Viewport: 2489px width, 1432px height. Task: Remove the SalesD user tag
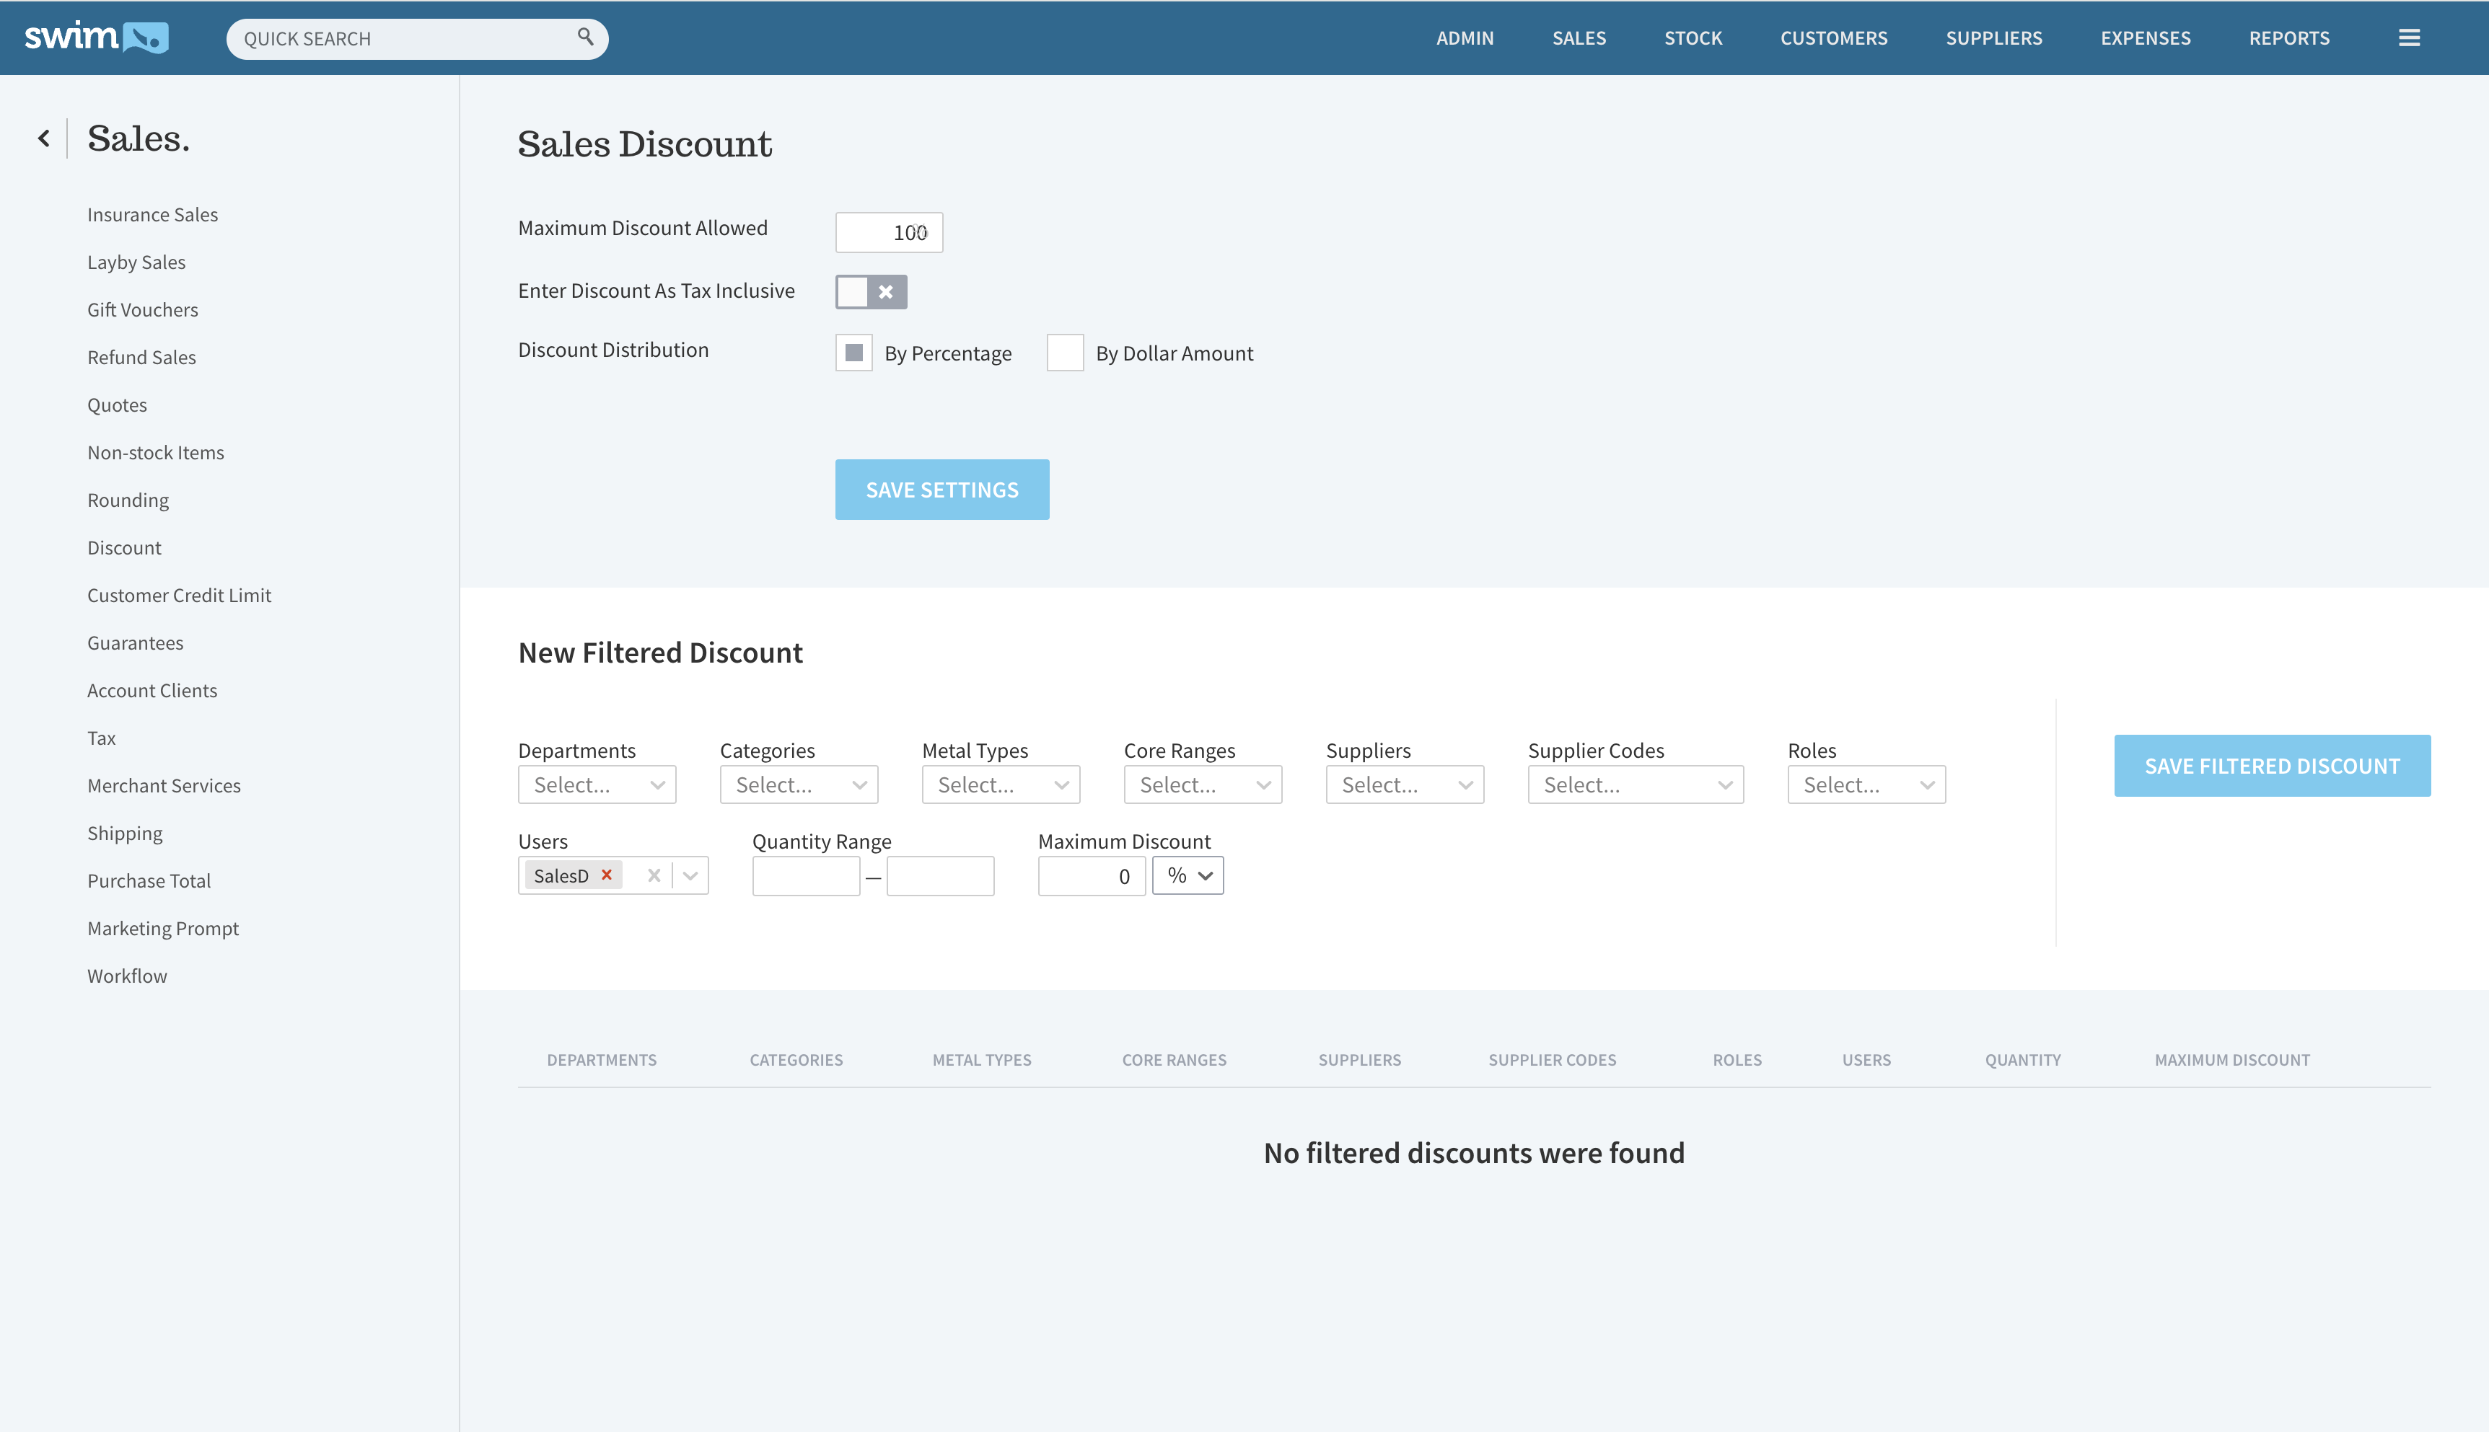point(607,875)
